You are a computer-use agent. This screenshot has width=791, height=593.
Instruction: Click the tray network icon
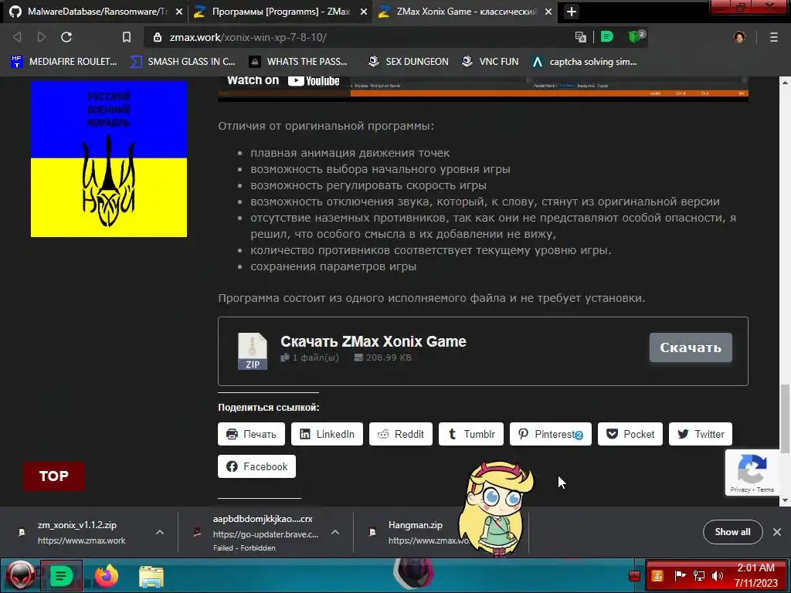click(x=699, y=575)
